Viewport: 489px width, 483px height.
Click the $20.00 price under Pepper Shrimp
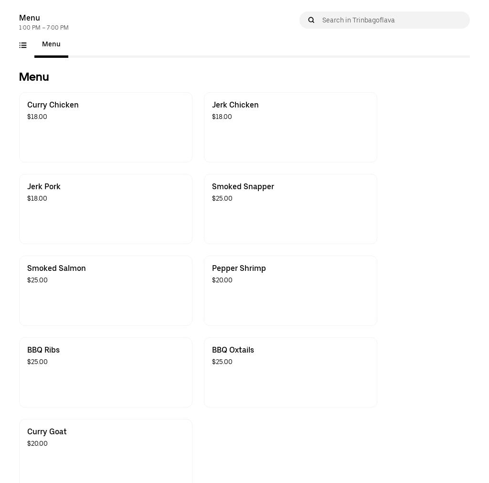point(222,280)
